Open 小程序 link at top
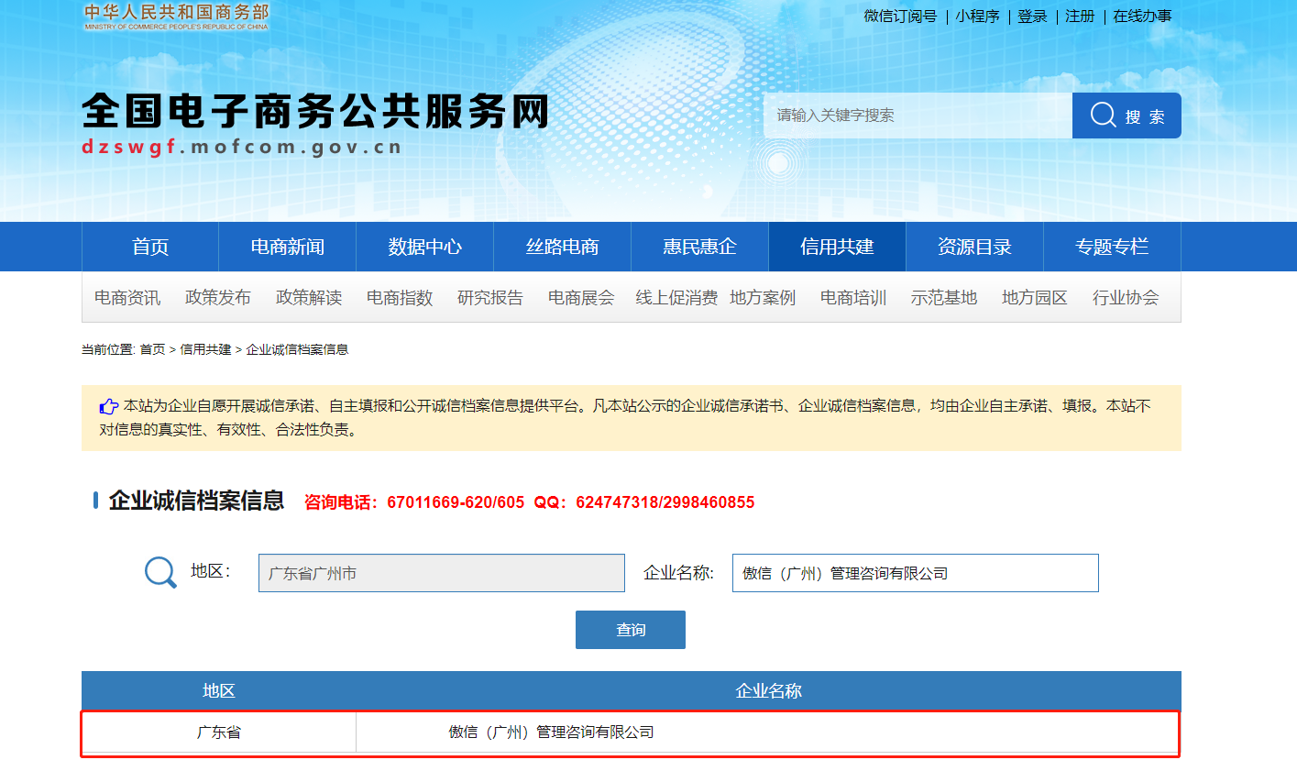 point(977,17)
